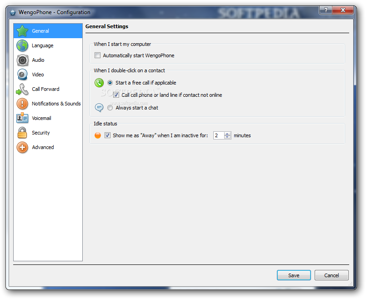Open the Voicemail settings page
This screenshot has height=299, width=366.
[48, 118]
